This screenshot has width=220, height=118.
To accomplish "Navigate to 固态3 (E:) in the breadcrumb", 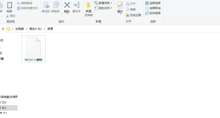I will tap(36, 29).
